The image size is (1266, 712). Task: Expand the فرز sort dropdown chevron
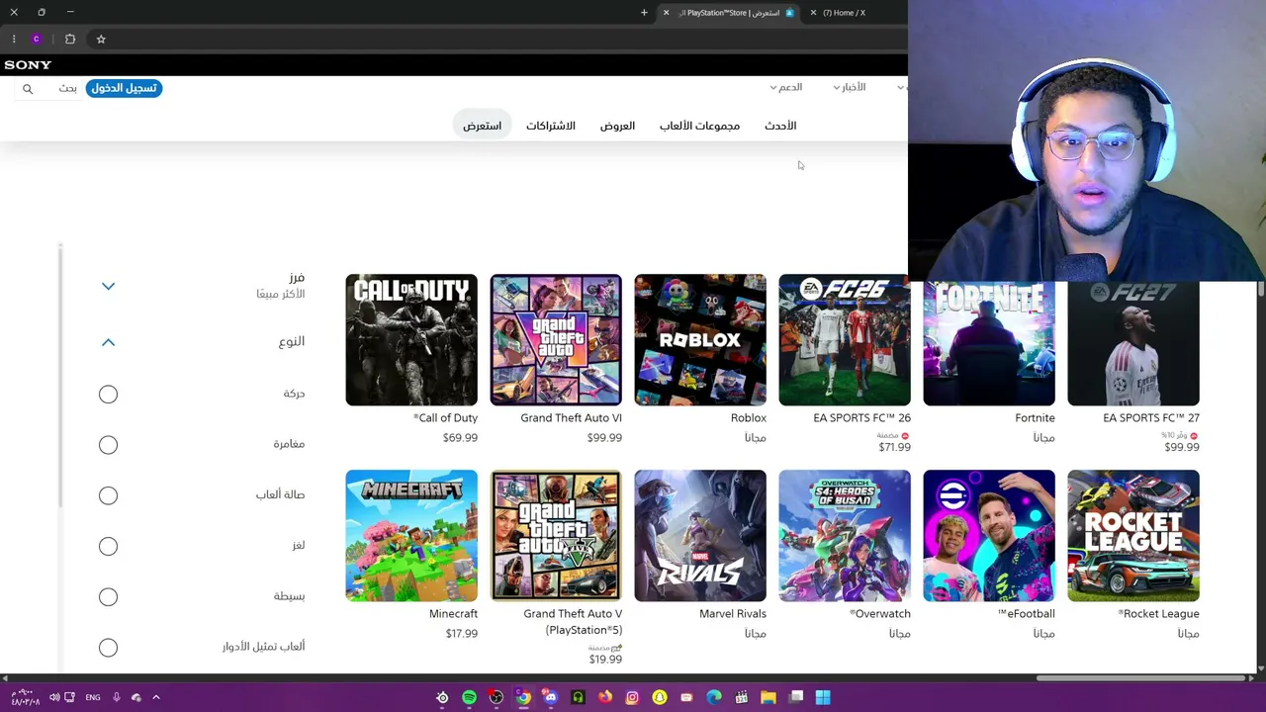click(x=108, y=286)
